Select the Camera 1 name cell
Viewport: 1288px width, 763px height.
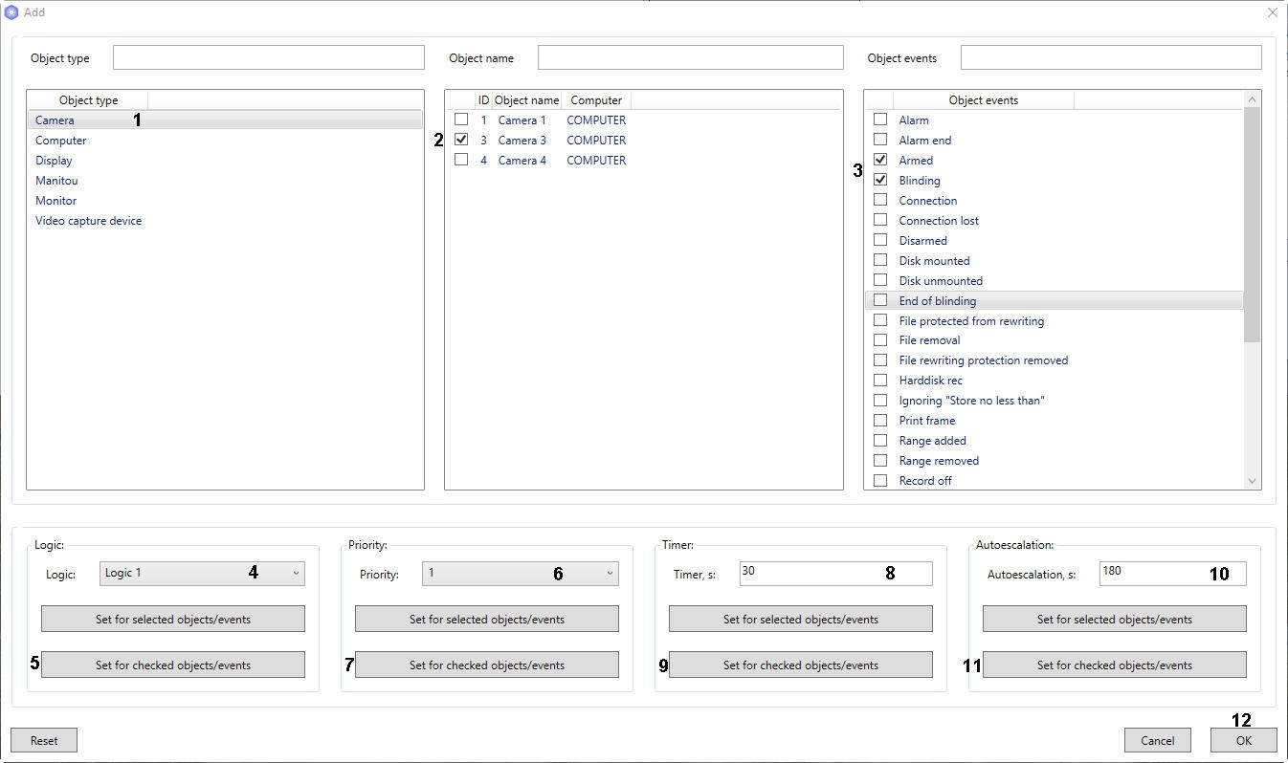click(x=522, y=120)
